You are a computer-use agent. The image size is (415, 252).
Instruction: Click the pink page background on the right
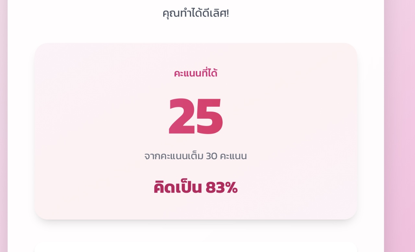399,129
